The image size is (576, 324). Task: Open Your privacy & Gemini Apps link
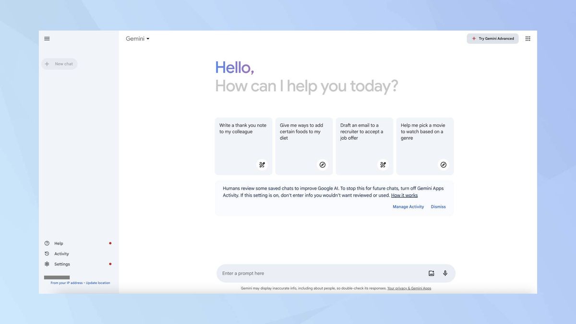tap(409, 288)
